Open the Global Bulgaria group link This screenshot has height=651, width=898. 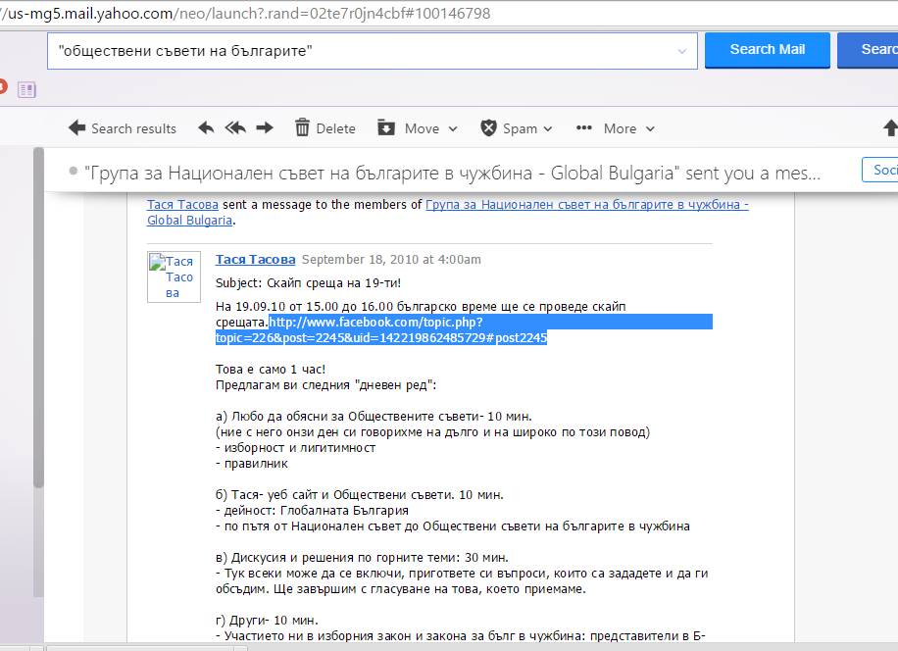(586, 205)
